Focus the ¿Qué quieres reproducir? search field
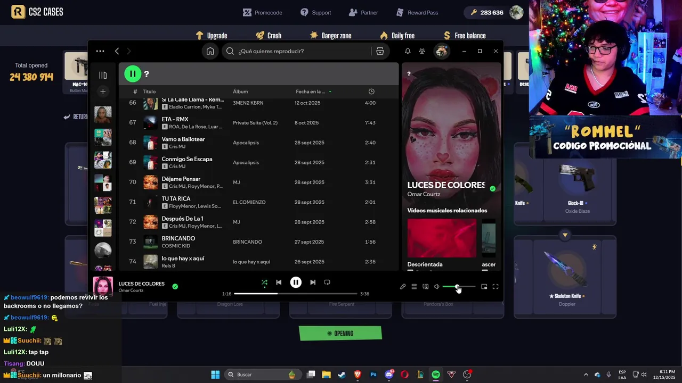 [304, 51]
